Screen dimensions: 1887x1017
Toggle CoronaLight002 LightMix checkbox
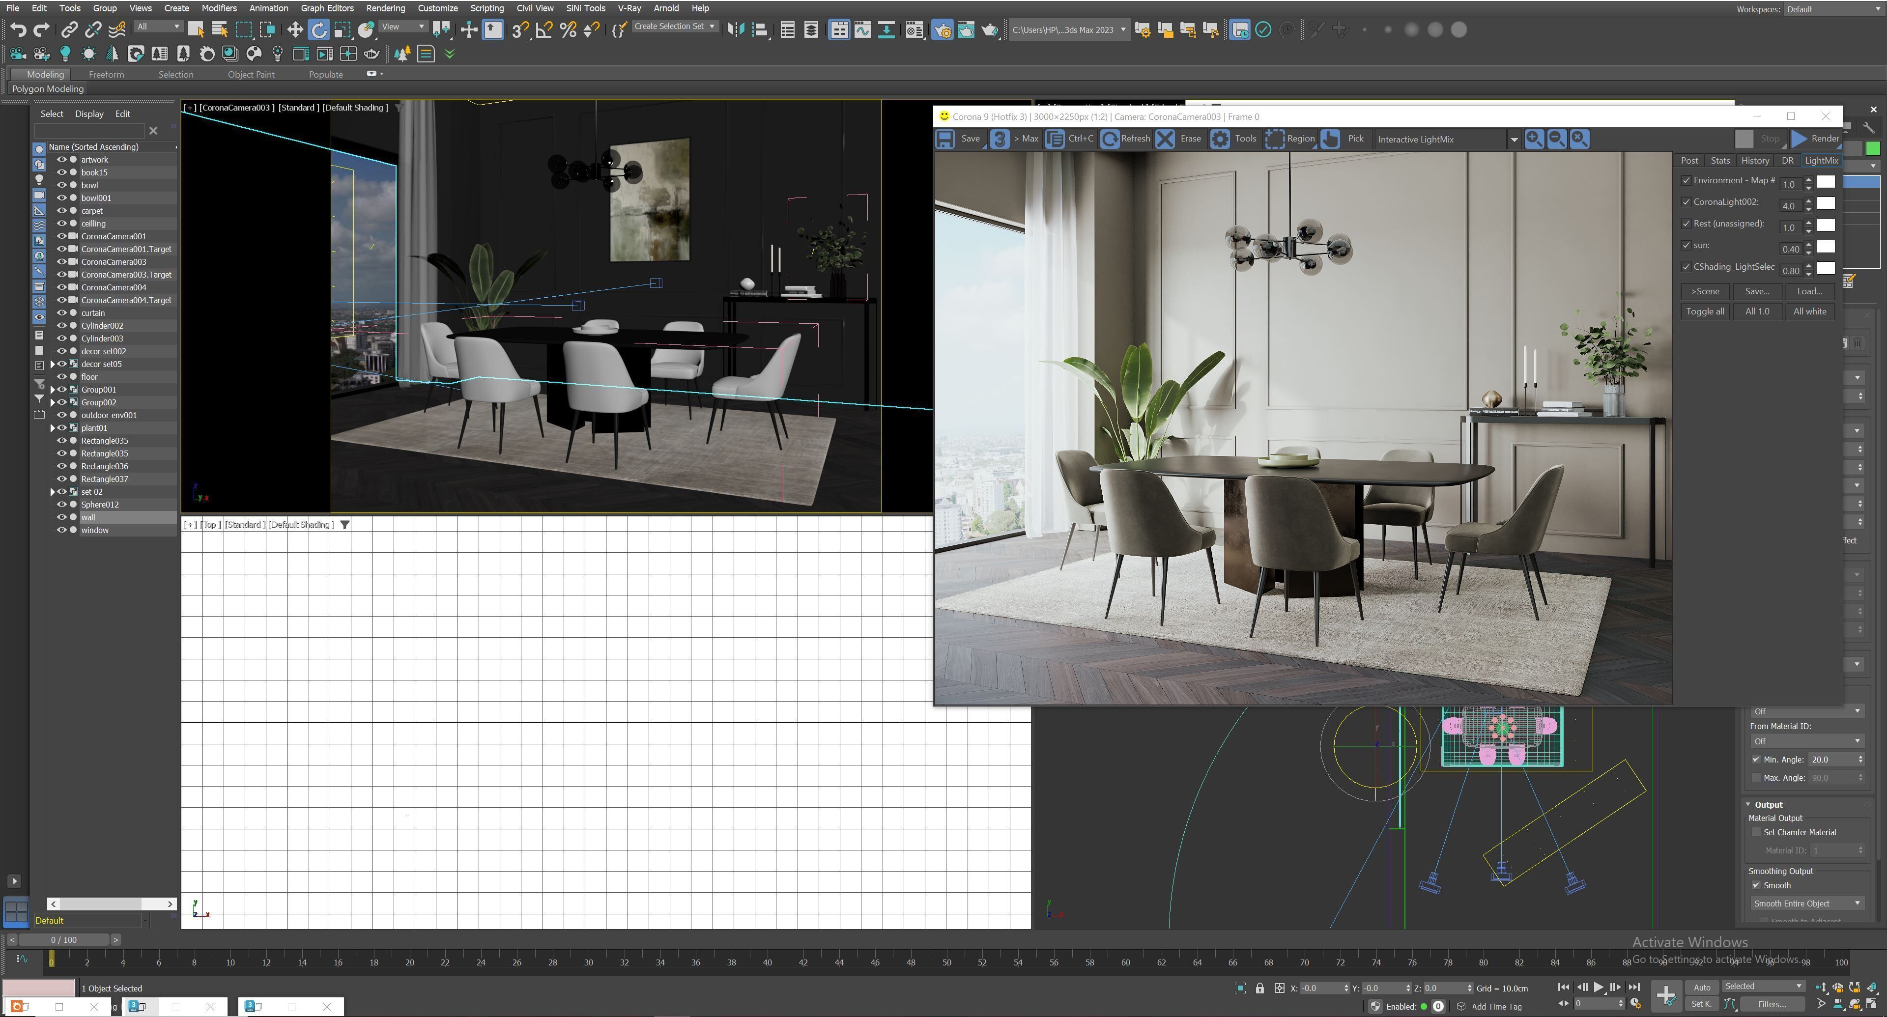click(1686, 202)
